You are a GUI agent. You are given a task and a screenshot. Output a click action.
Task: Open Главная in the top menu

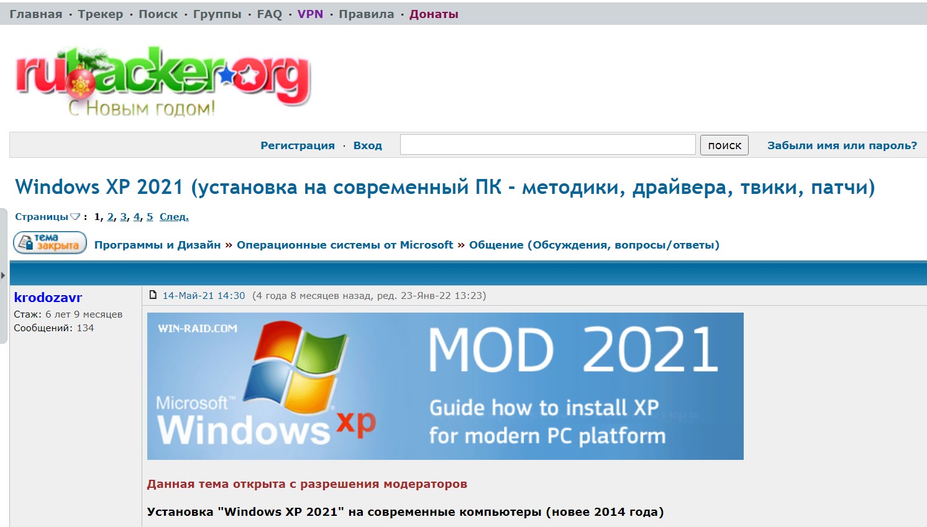tap(35, 14)
